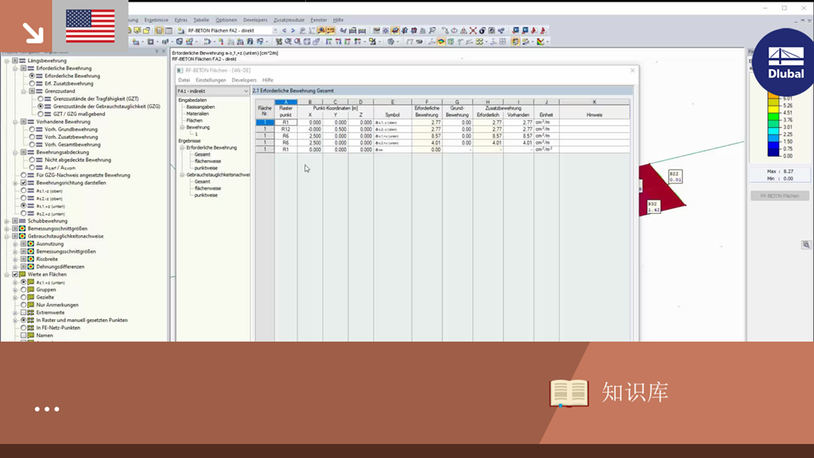Select Nicht abgedeckte Bewehrung radio button

coord(32,160)
